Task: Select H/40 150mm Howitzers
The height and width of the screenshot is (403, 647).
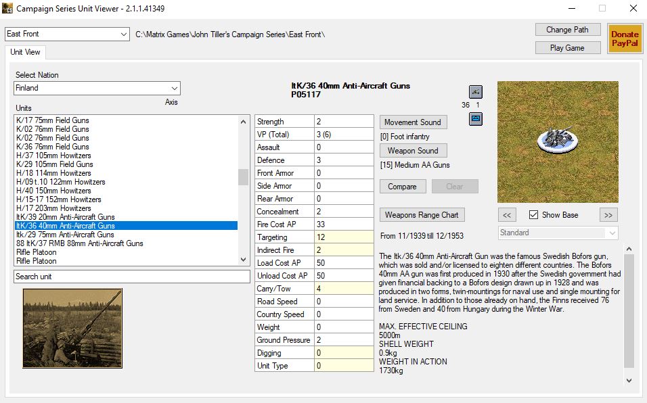Action: point(127,191)
